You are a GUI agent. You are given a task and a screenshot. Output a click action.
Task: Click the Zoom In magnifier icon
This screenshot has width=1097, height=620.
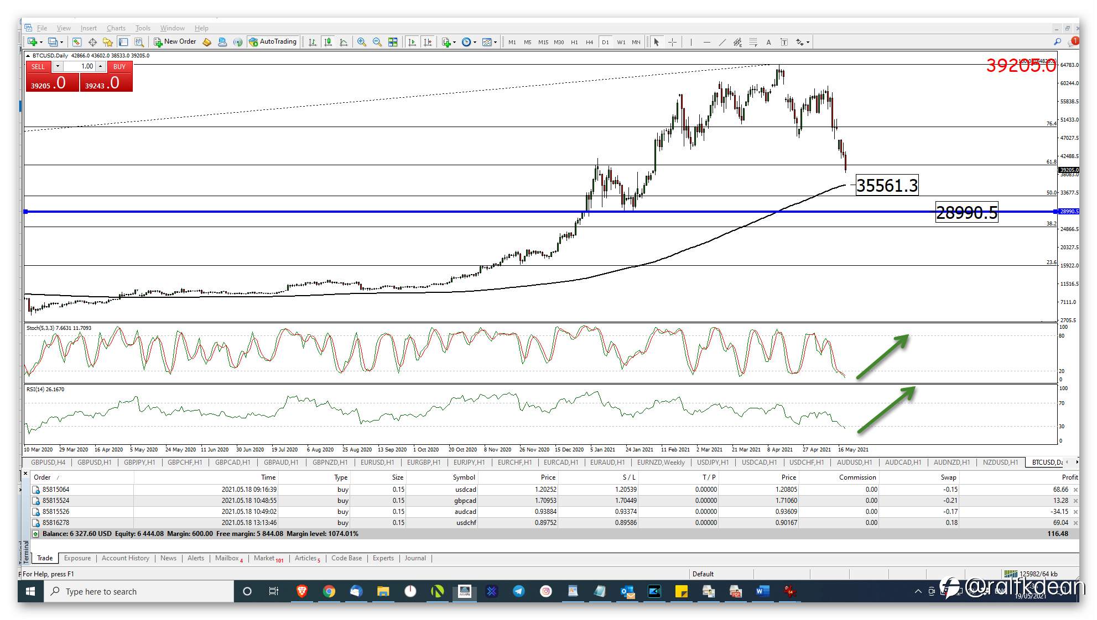(x=361, y=42)
